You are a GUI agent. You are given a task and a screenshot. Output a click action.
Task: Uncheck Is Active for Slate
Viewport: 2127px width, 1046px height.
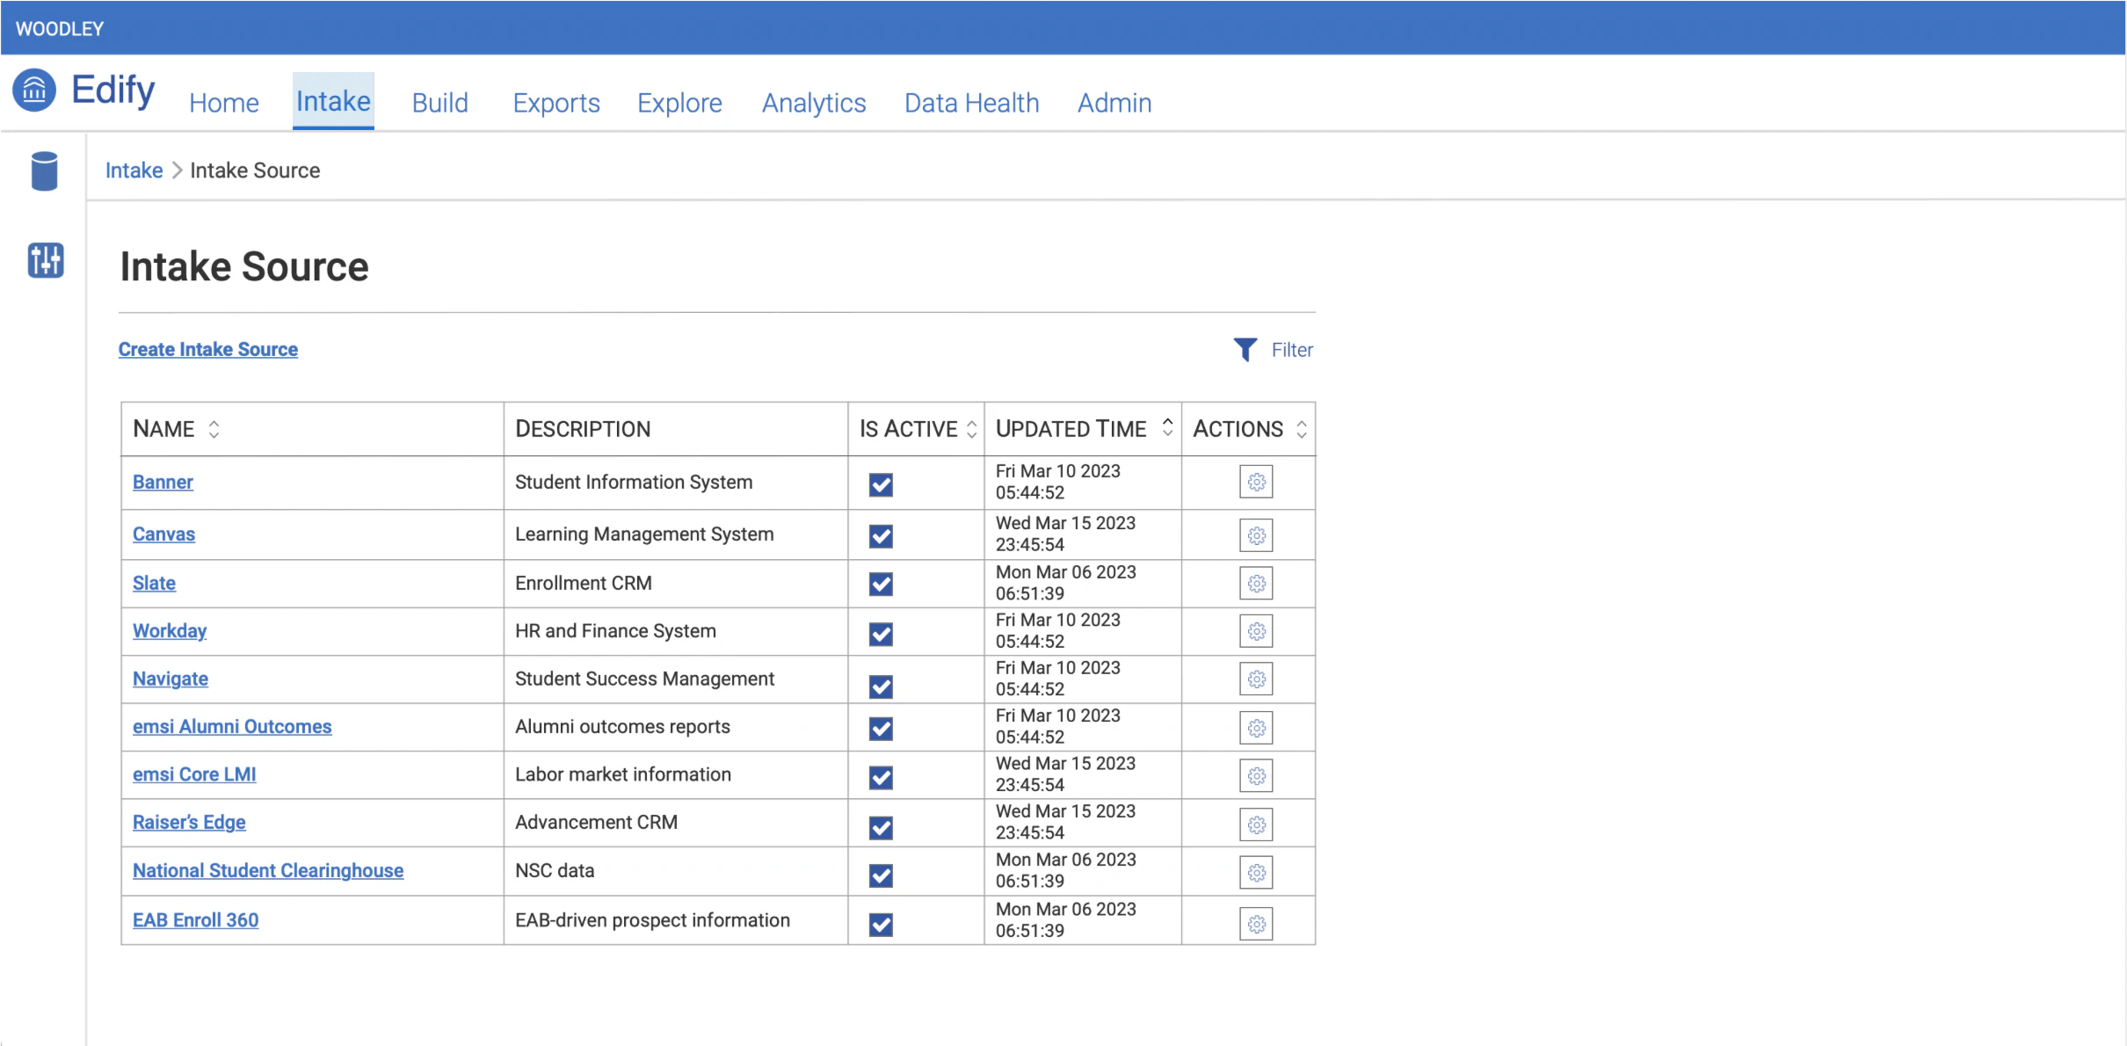click(x=880, y=583)
